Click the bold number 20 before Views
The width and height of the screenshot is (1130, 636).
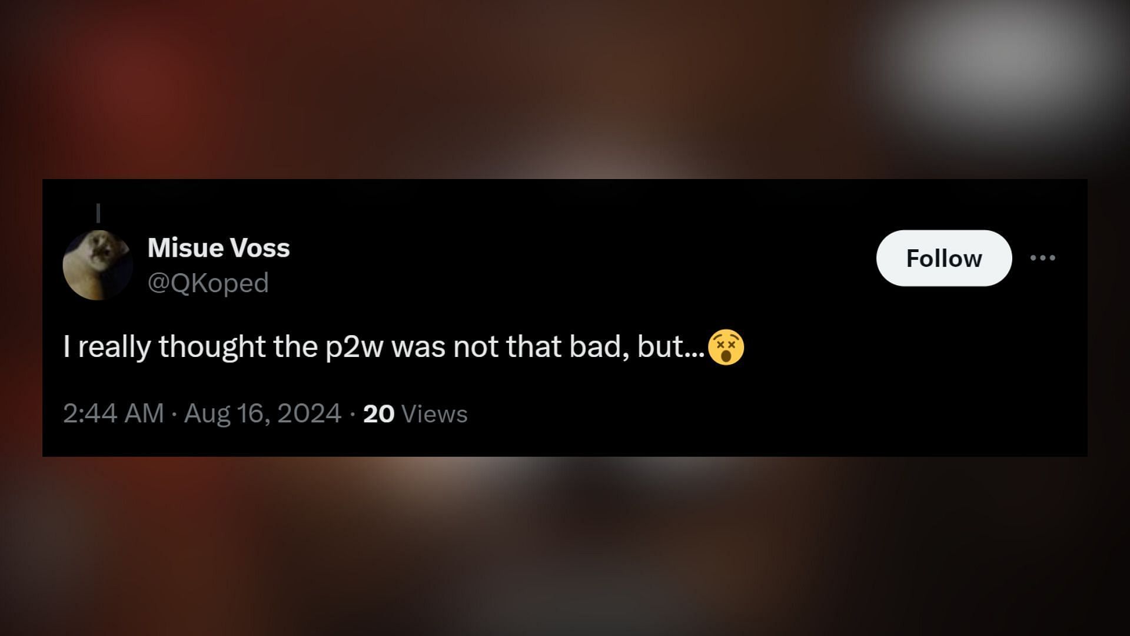(x=378, y=413)
